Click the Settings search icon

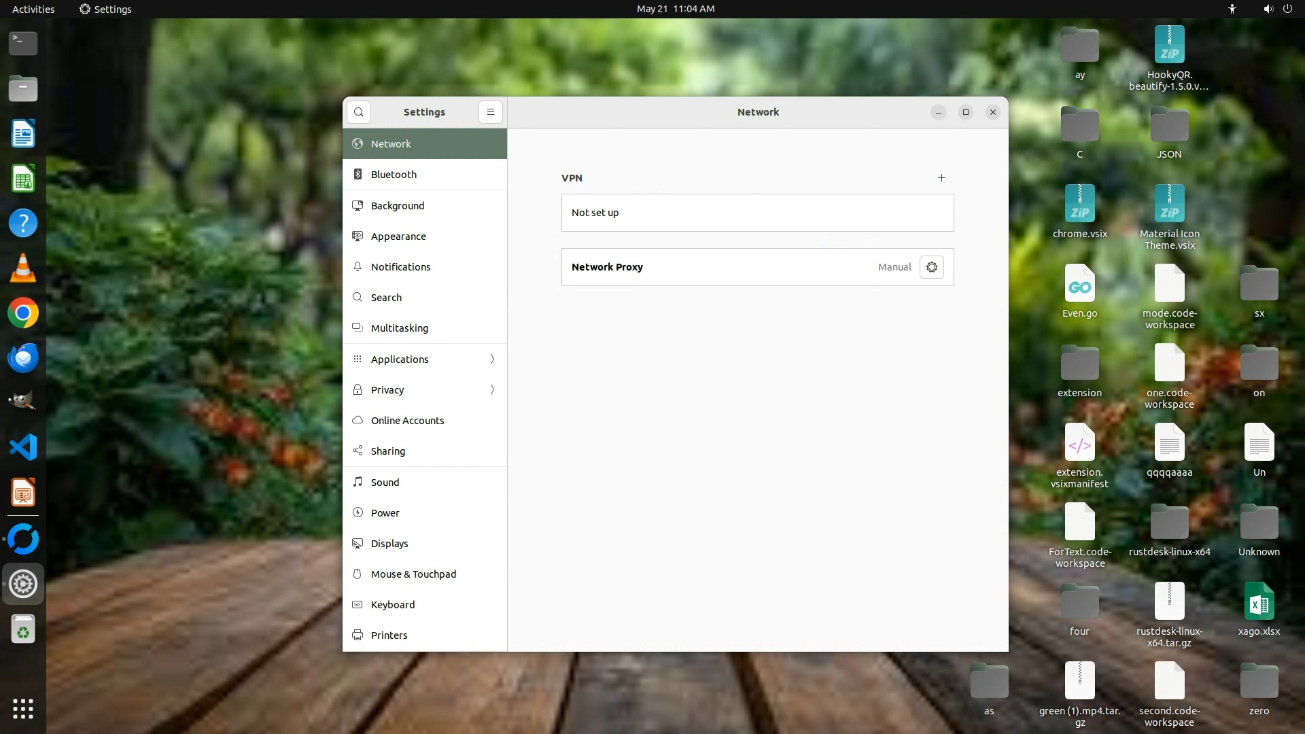pos(359,112)
